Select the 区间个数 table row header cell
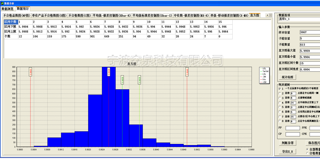 coord(10,22)
